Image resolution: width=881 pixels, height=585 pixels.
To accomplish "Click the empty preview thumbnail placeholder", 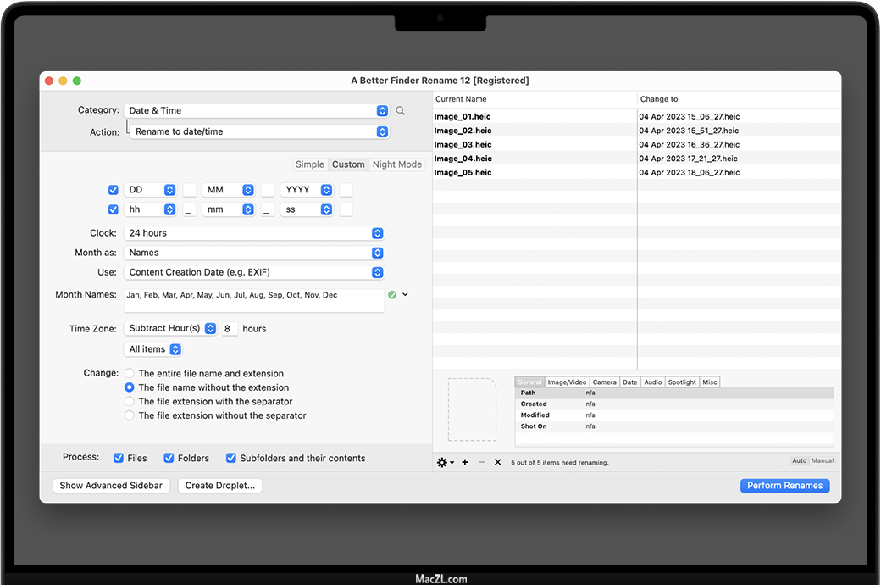I will (x=472, y=409).
